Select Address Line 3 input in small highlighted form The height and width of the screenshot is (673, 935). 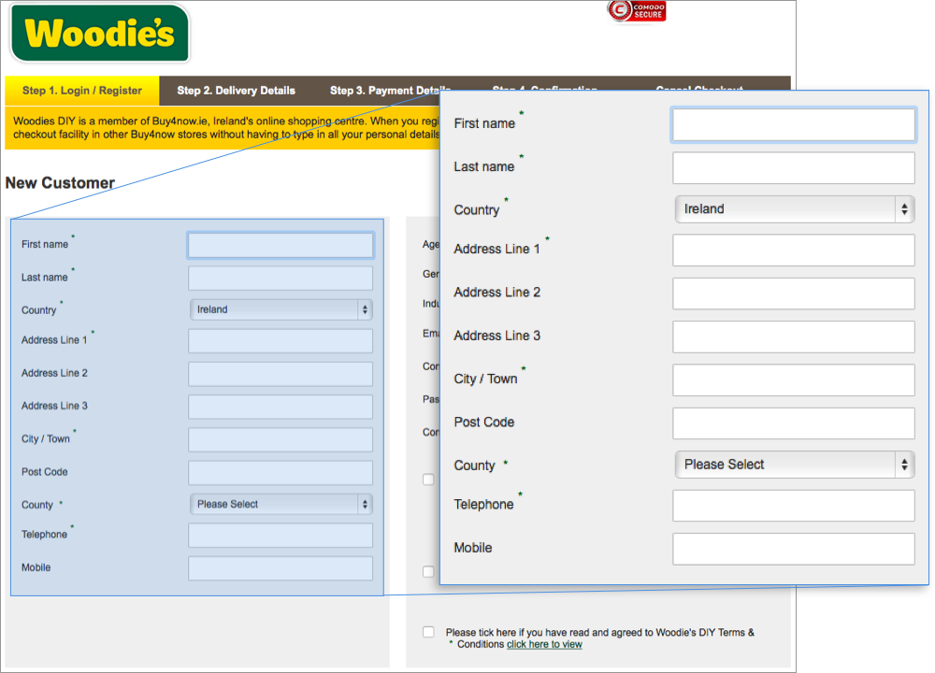[280, 407]
